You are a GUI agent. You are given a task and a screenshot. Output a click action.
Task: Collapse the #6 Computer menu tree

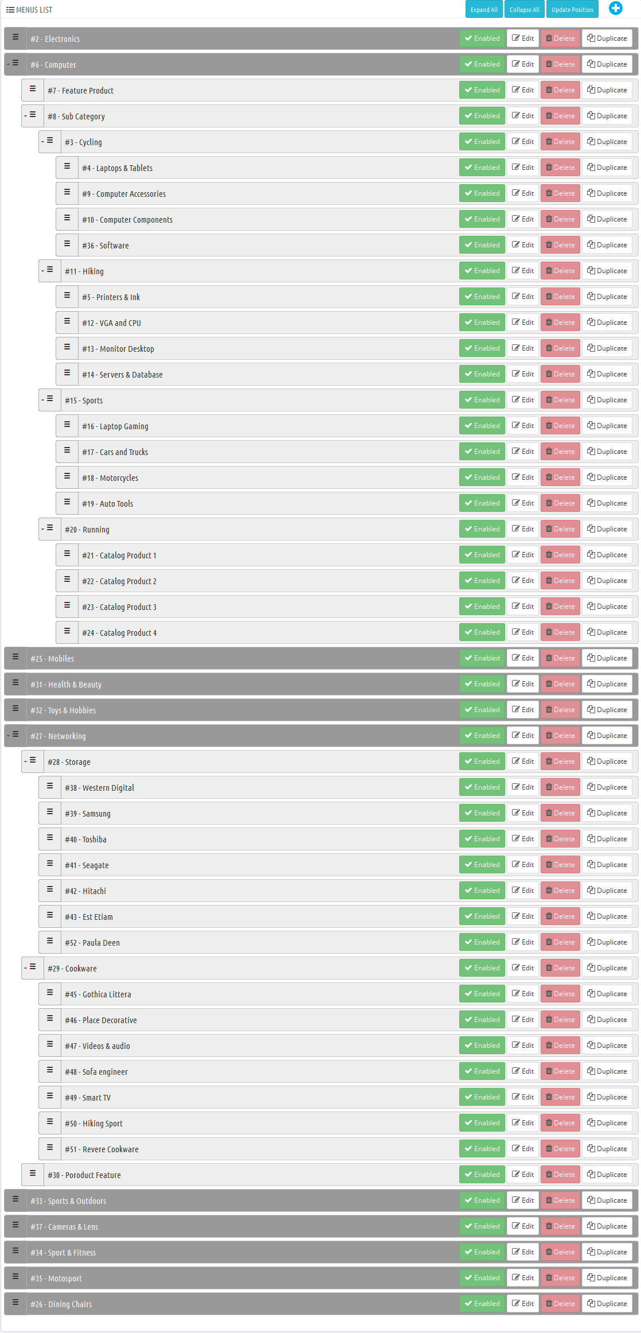[8, 64]
